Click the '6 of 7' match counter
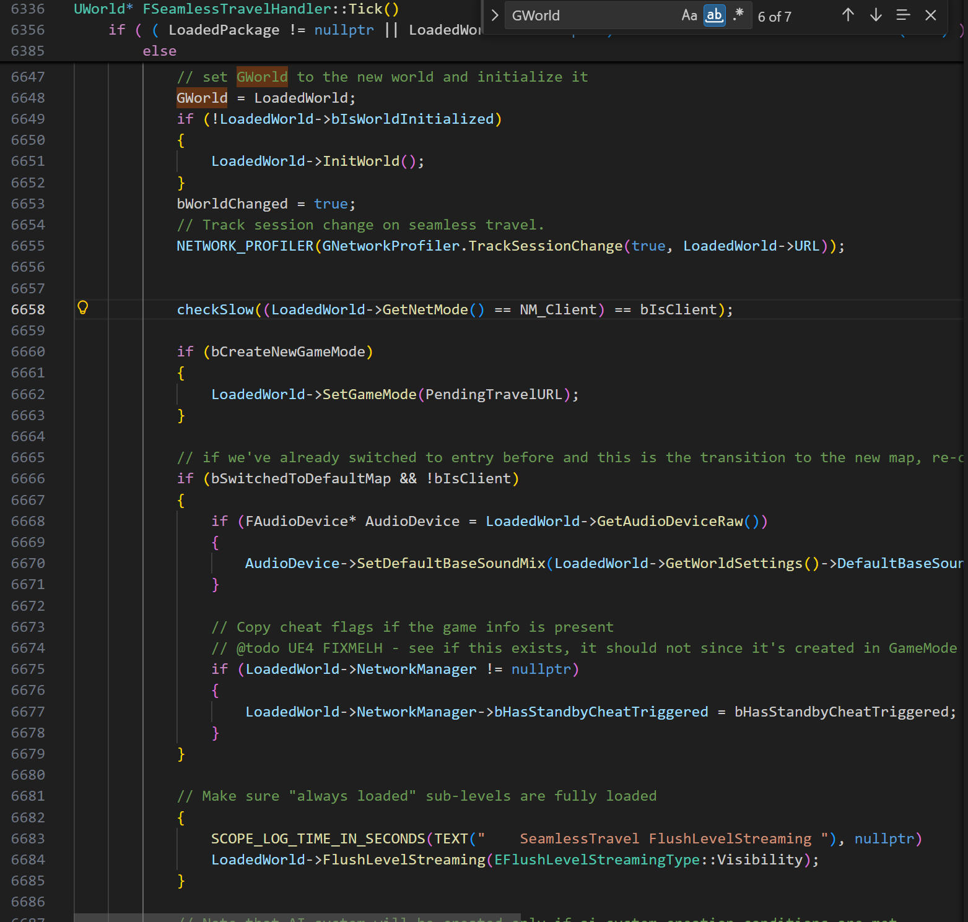Image resolution: width=968 pixels, height=922 pixels. tap(774, 17)
